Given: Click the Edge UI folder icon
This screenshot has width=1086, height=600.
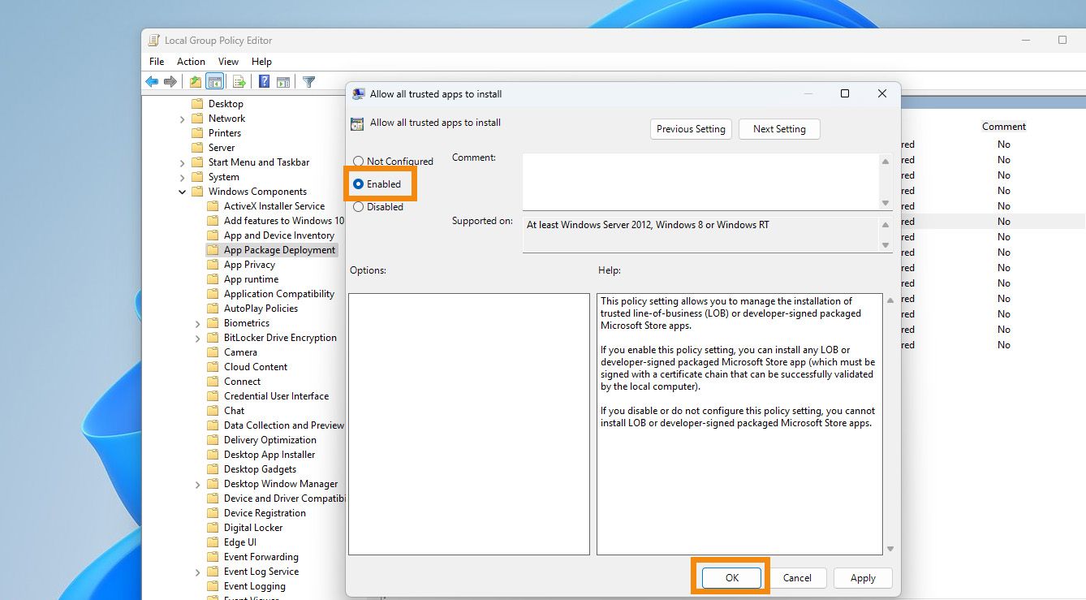Looking at the screenshot, I should coord(213,542).
